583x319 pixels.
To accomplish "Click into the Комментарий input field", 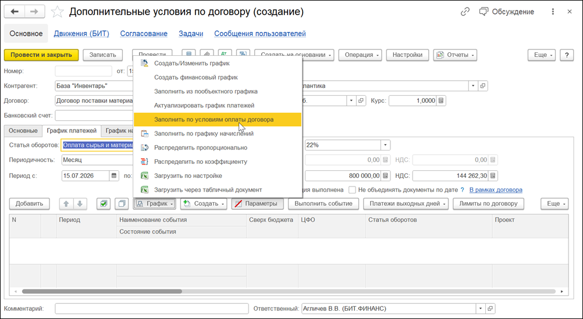I will tap(152, 309).
